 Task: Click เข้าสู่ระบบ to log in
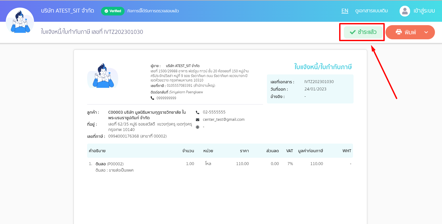tap(424, 11)
